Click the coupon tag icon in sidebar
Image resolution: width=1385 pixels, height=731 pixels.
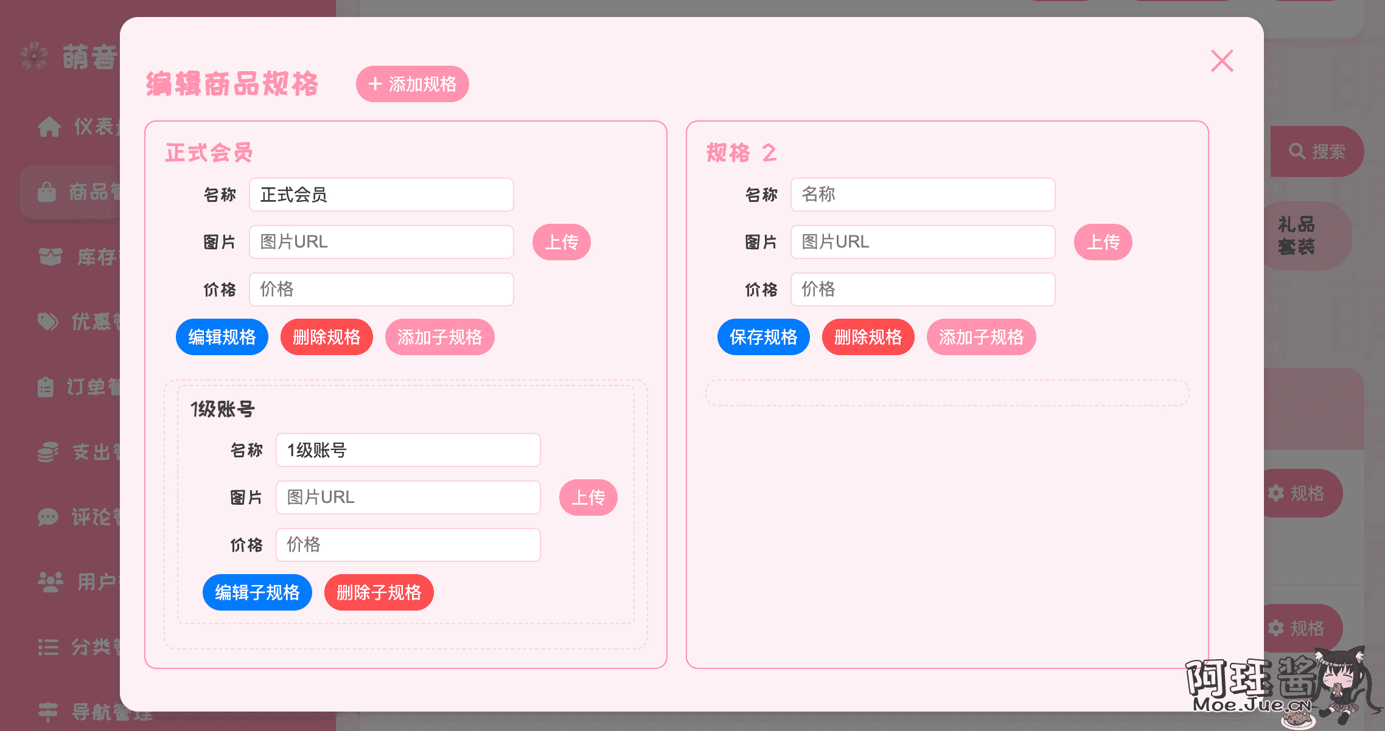pyautogui.click(x=48, y=321)
